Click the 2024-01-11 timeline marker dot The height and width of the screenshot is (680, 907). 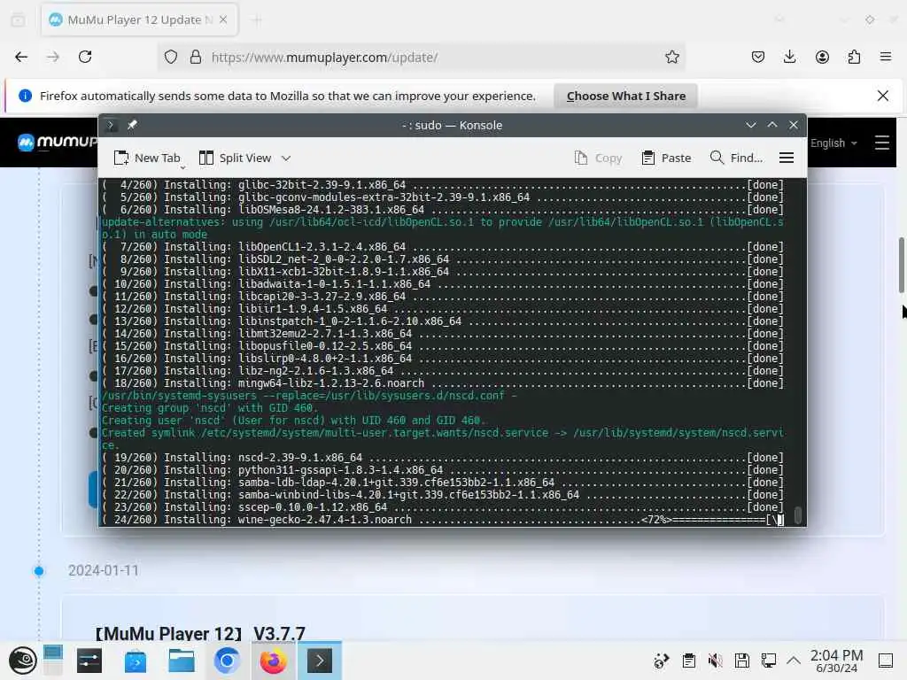click(x=39, y=571)
